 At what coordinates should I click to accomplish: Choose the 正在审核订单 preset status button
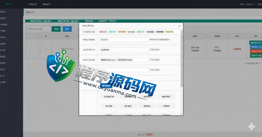pos(109,97)
